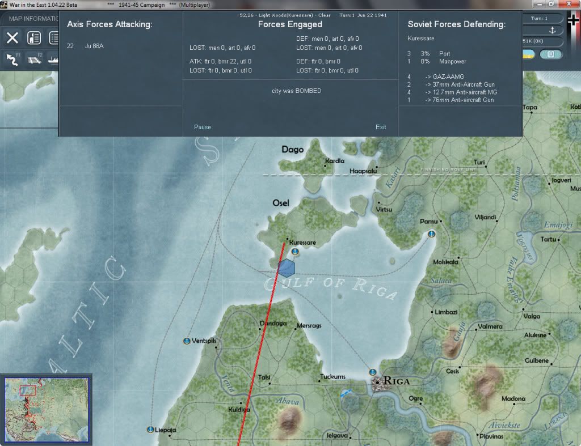This screenshot has width=581, height=446.
Task: Click the blue-yellow weather indicator pill
Action: pyautogui.click(x=529, y=54)
